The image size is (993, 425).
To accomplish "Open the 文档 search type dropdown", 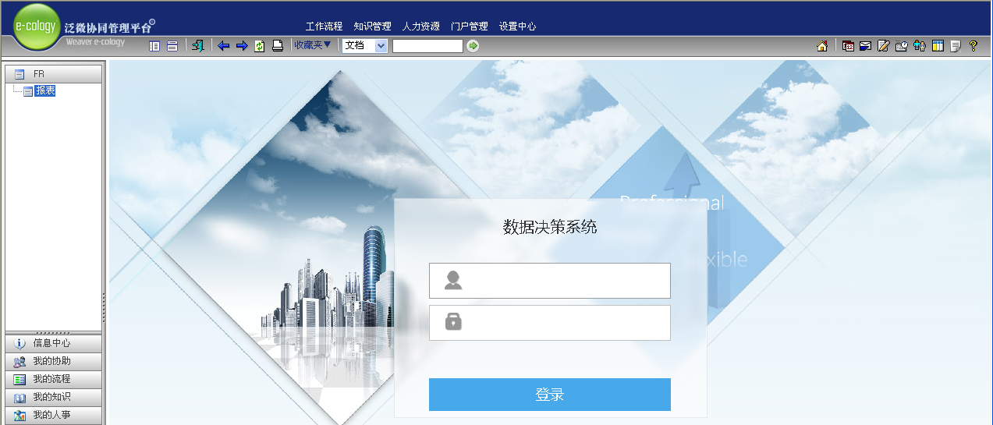I will pyautogui.click(x=364, y=46).
